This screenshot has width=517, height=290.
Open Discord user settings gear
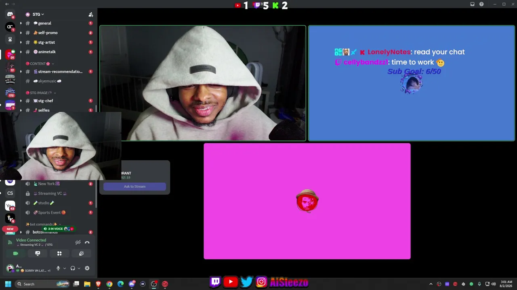[87, 268]
